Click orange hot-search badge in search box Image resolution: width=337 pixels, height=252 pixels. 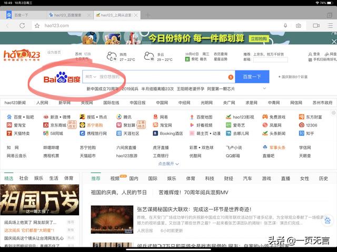coord(231,77)
